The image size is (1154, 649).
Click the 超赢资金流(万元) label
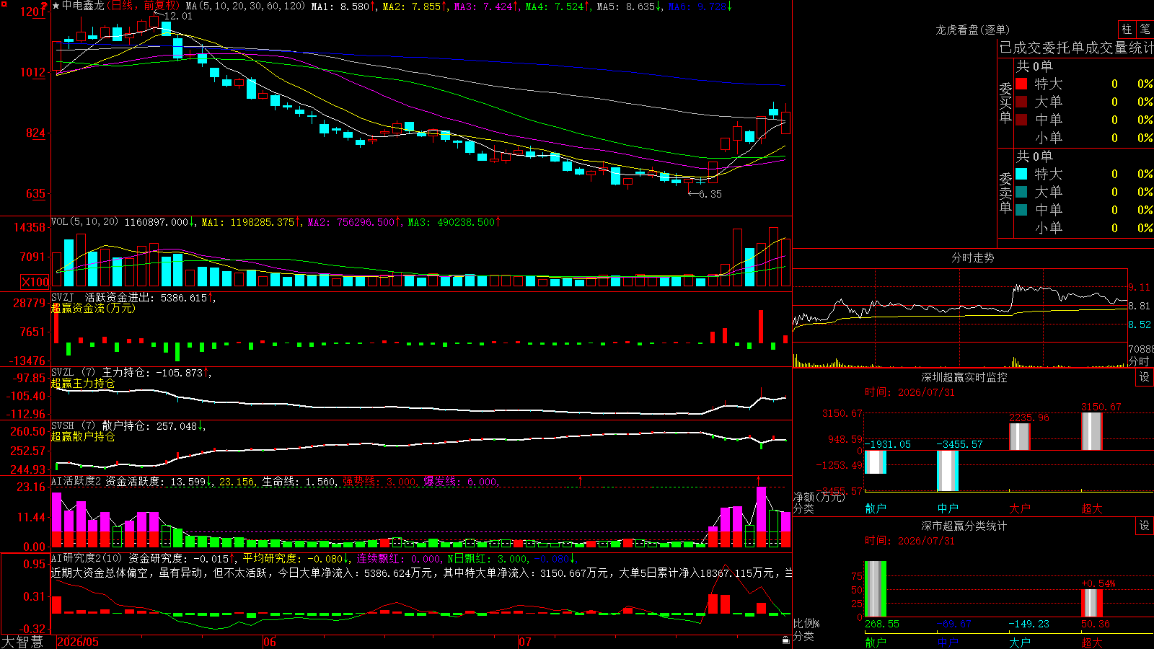pyautogui.click(x=93, y=308)
